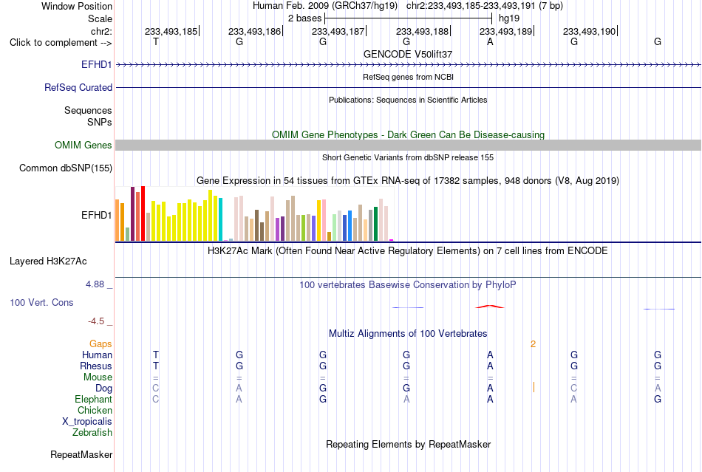Click the Common dbSNP(155) track label
The width and height of the screenshot is (702, 472).
[x=65, y=168]
